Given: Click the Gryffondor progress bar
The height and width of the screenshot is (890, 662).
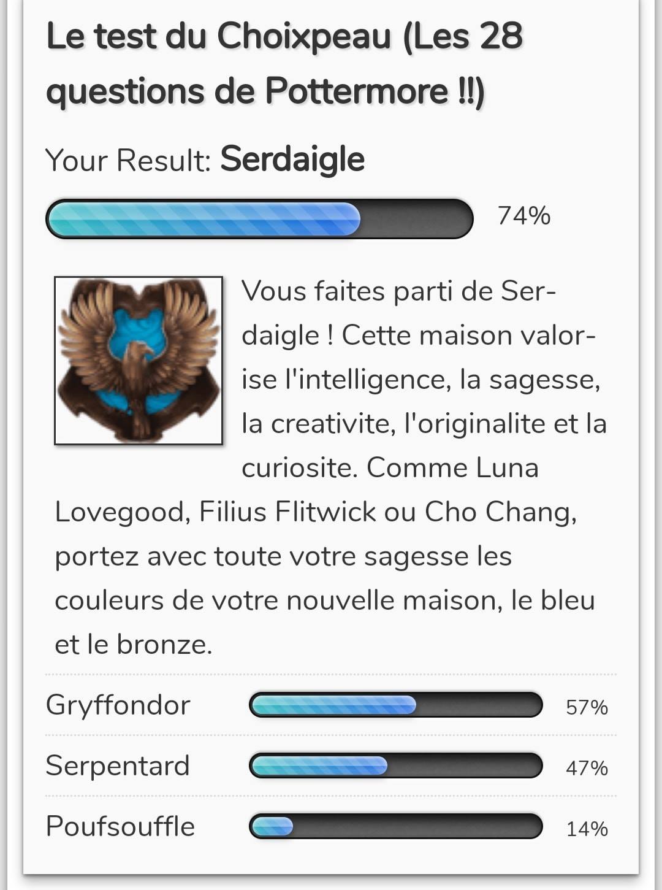Looking at the screenshot, I should [x=396, y=705].
